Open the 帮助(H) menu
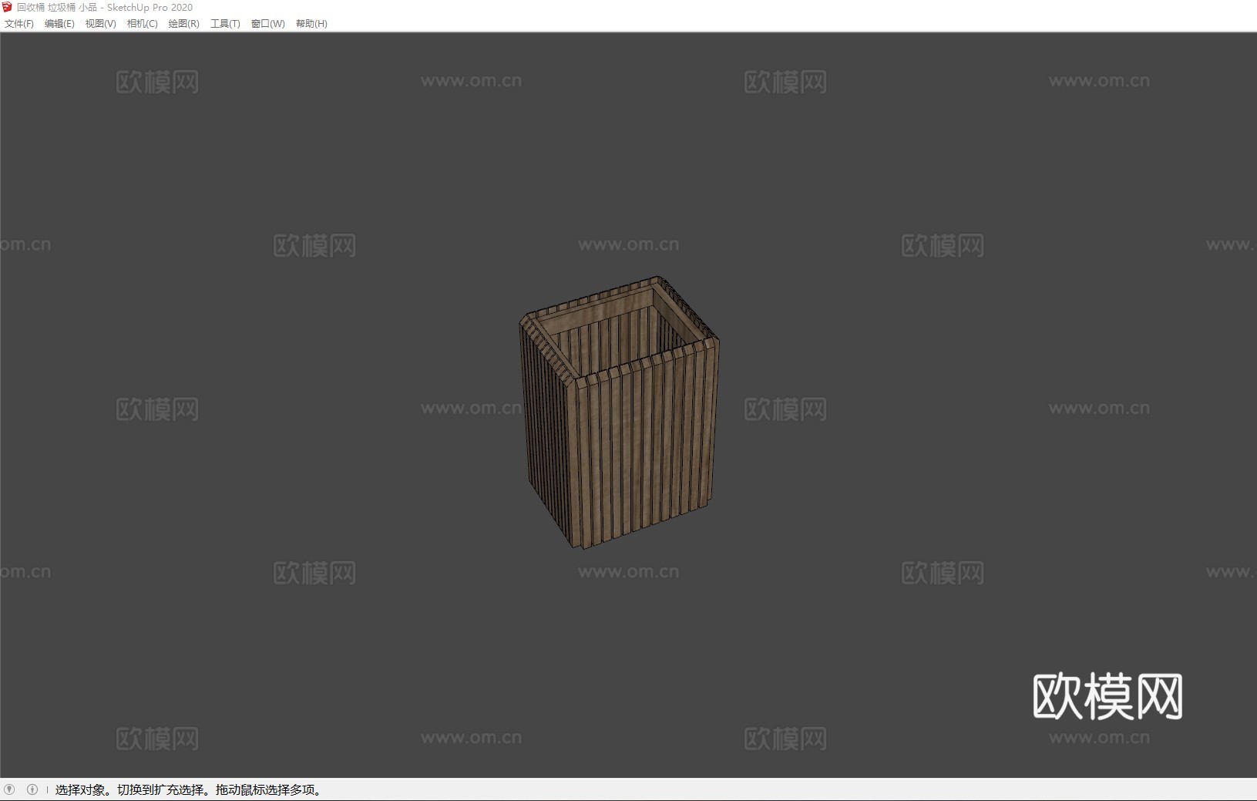The width and height of the screenshot is (1257, 801). pos(311,24)
